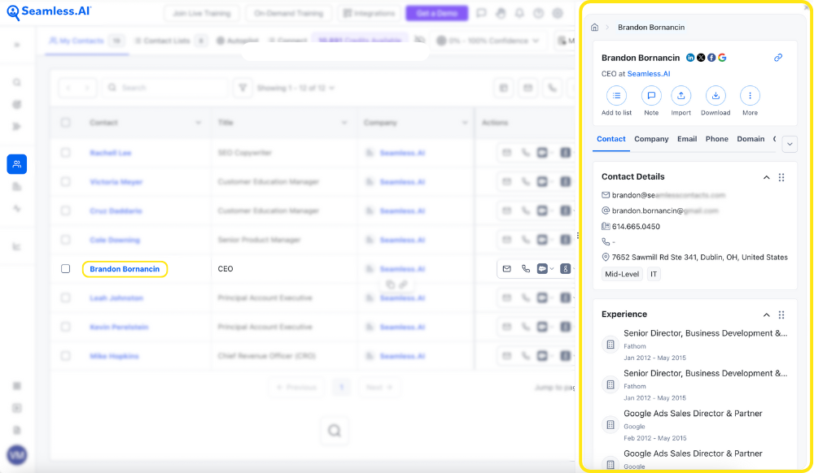Go to home via breadcrumb home icon

(595, 27)
